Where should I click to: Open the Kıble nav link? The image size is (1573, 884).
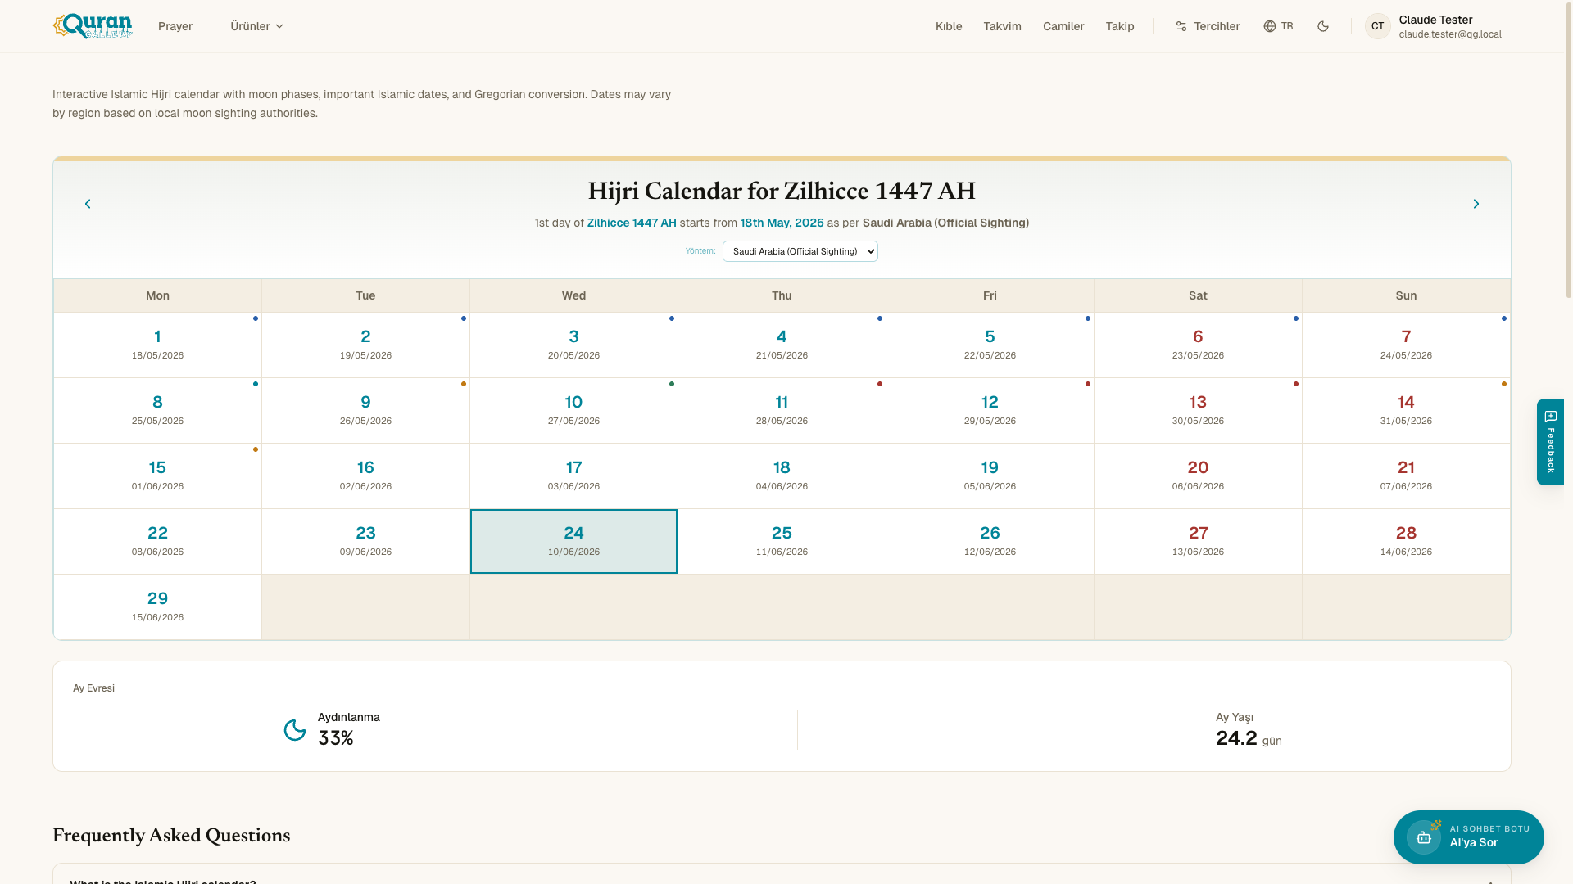point(949,26)
